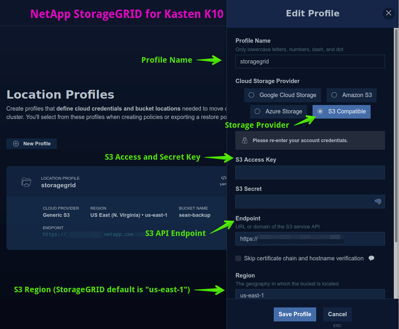The image size is (399, 329).
Task: Click the US East (N. Virginia) region value
Action: pyautogui.click(x=129, y=215)
